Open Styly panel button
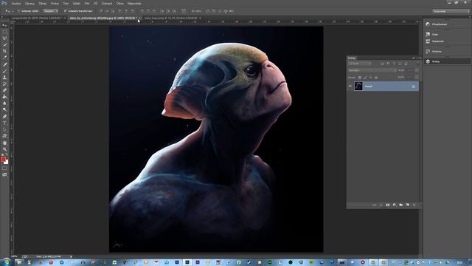This screenshot has height=266, width=472. (x=447, y=35)
